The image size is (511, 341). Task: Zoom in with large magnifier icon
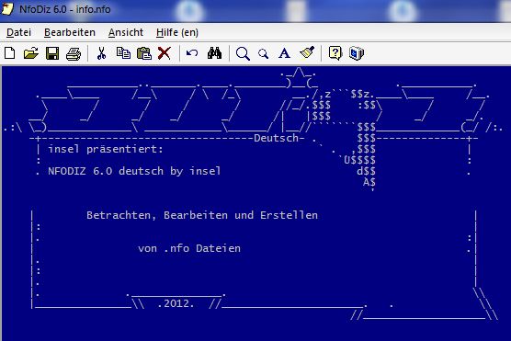click(243, 53)
